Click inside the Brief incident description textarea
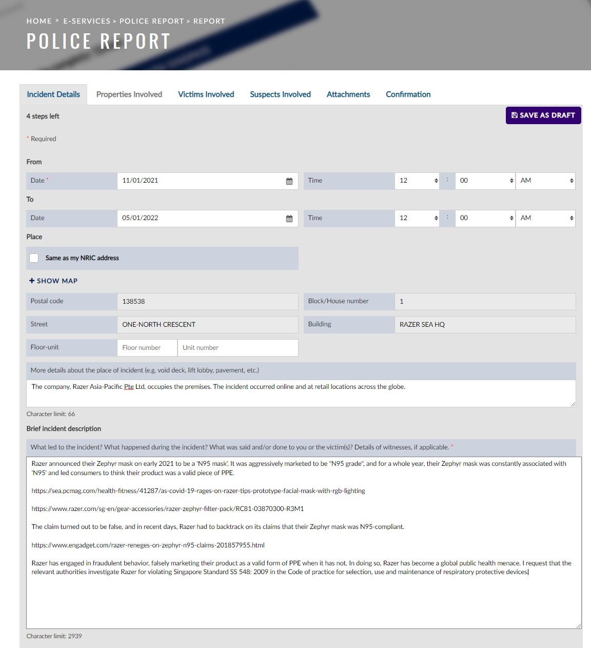 [304, 600]
